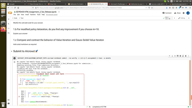Open the Editing mode dropdown
This screenshot has width=192, height=108.
[182, 18]
